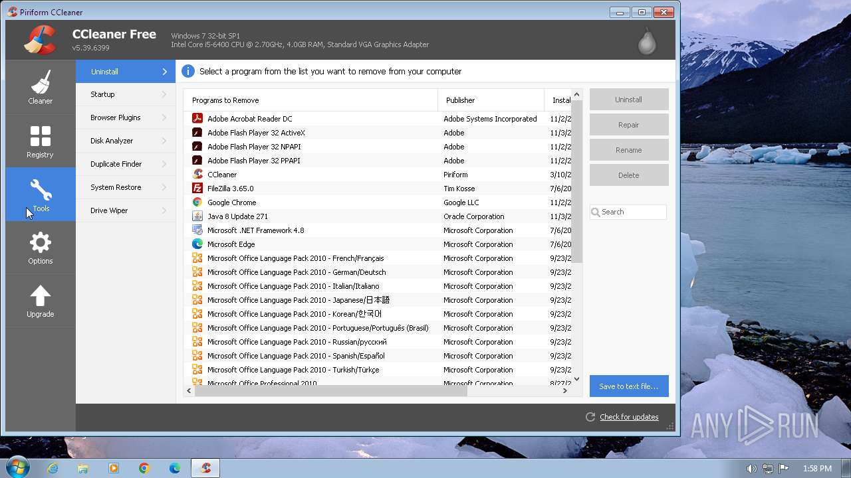Click the Check for updates link

(x=629, y=417)
